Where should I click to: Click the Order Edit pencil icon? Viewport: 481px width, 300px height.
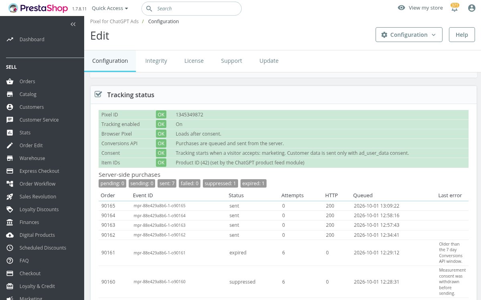pyautogui.click(x=10, y=146)
